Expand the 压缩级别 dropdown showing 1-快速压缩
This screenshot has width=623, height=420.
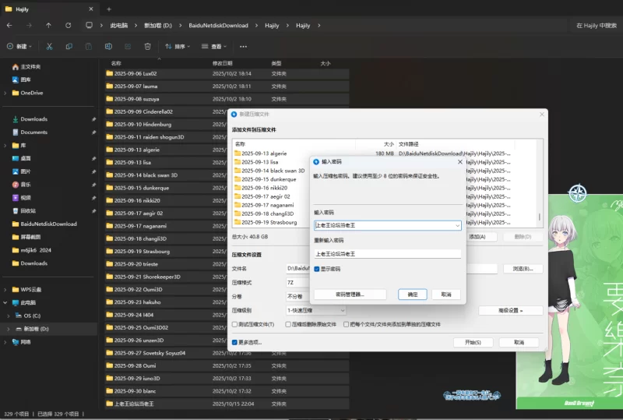click(x=342, y=309)
